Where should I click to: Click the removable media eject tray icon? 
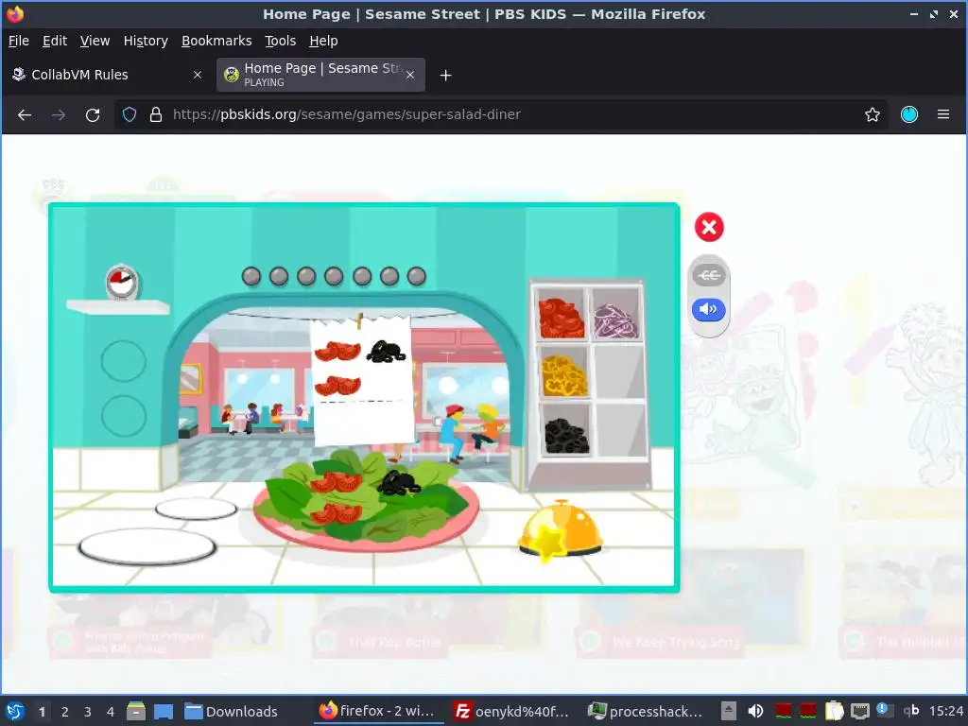pos(729,711)
